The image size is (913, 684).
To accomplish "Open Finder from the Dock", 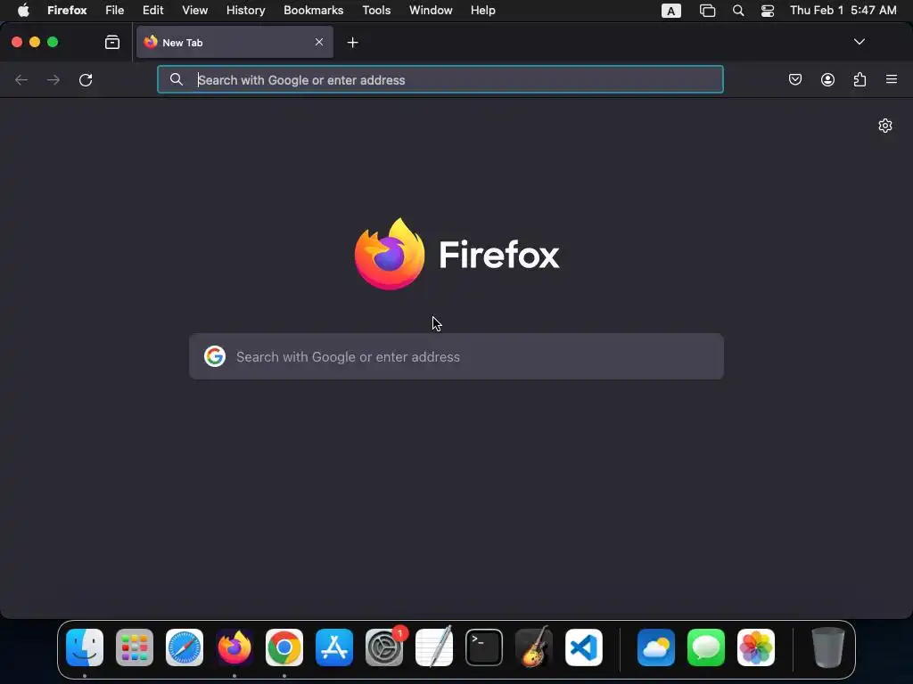I will click(x=85, y=647).
